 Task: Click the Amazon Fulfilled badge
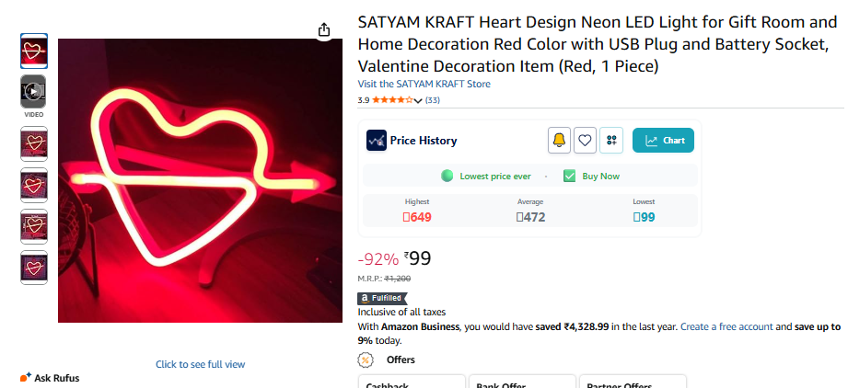(x=380, y=298)
